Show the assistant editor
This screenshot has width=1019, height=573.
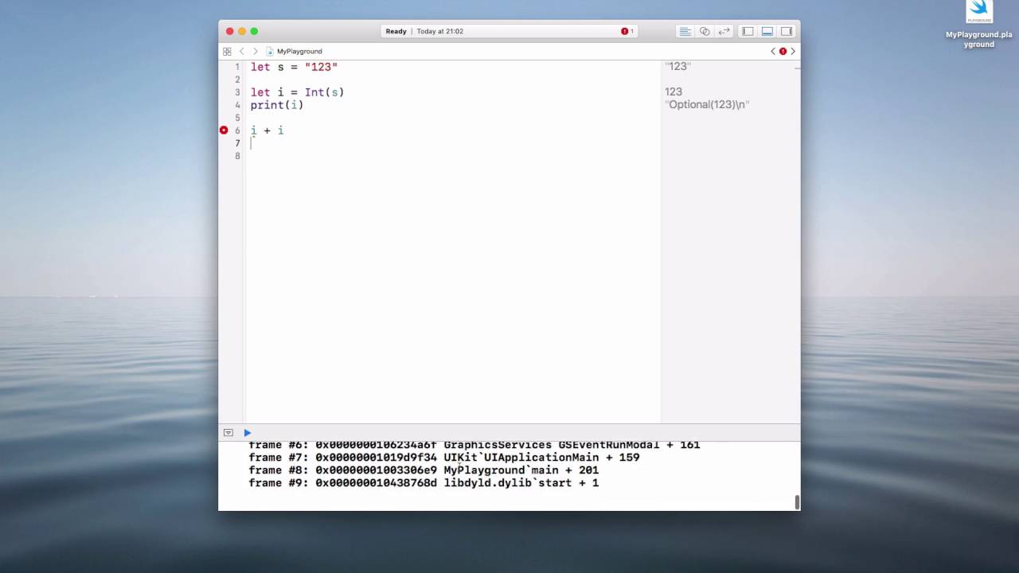click(x=705, y=31)
